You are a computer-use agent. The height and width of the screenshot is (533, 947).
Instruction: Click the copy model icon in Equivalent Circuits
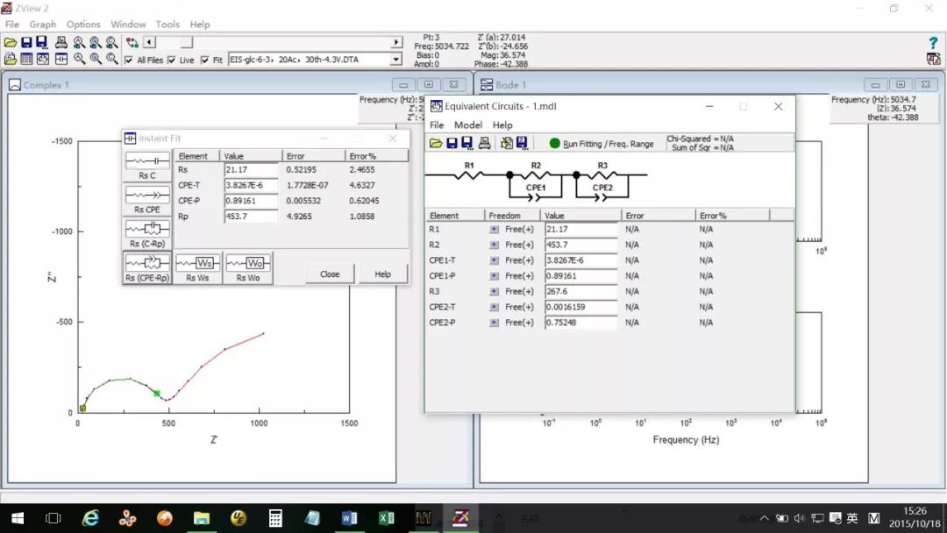click(506, 143)
